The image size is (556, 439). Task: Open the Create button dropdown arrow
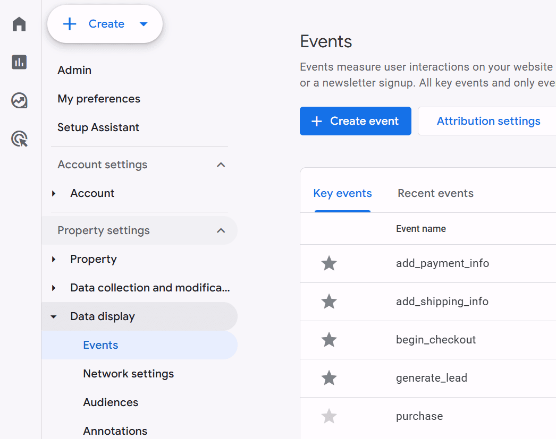point(143,23)
